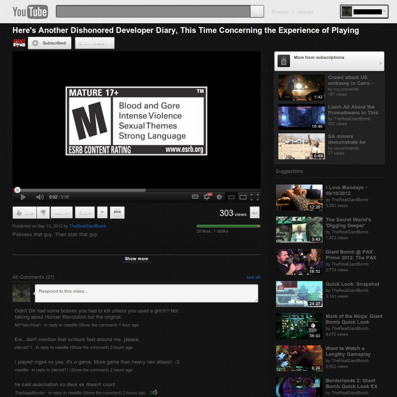
Task: Open TheRealGiantBomb publisher link
Action: (x=87, y=226)
